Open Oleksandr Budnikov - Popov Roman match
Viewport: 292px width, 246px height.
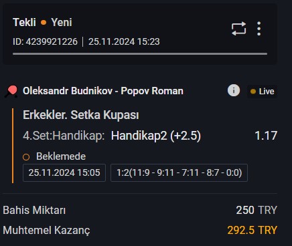[103, 91]
